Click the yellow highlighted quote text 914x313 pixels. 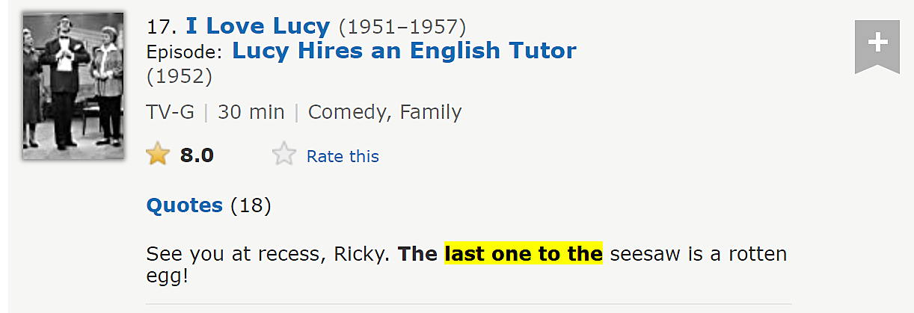524,254
